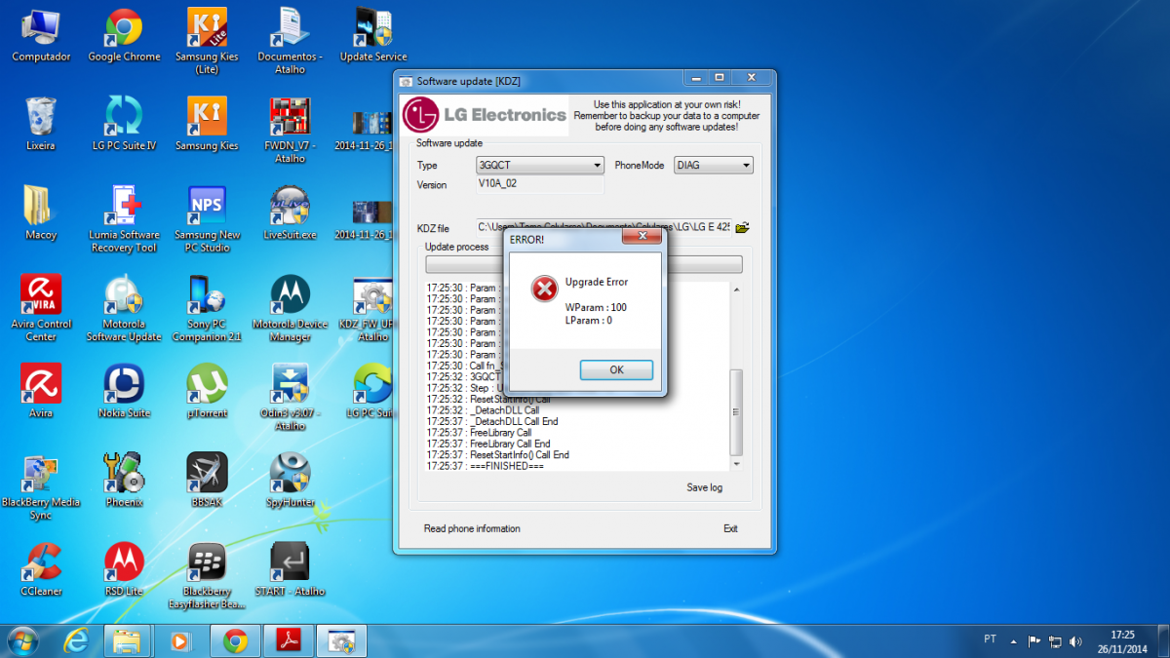The height and width of the screenshot is (658, 1170).
Task: Select the Macoy folder icon
Action: click(41, 213)
